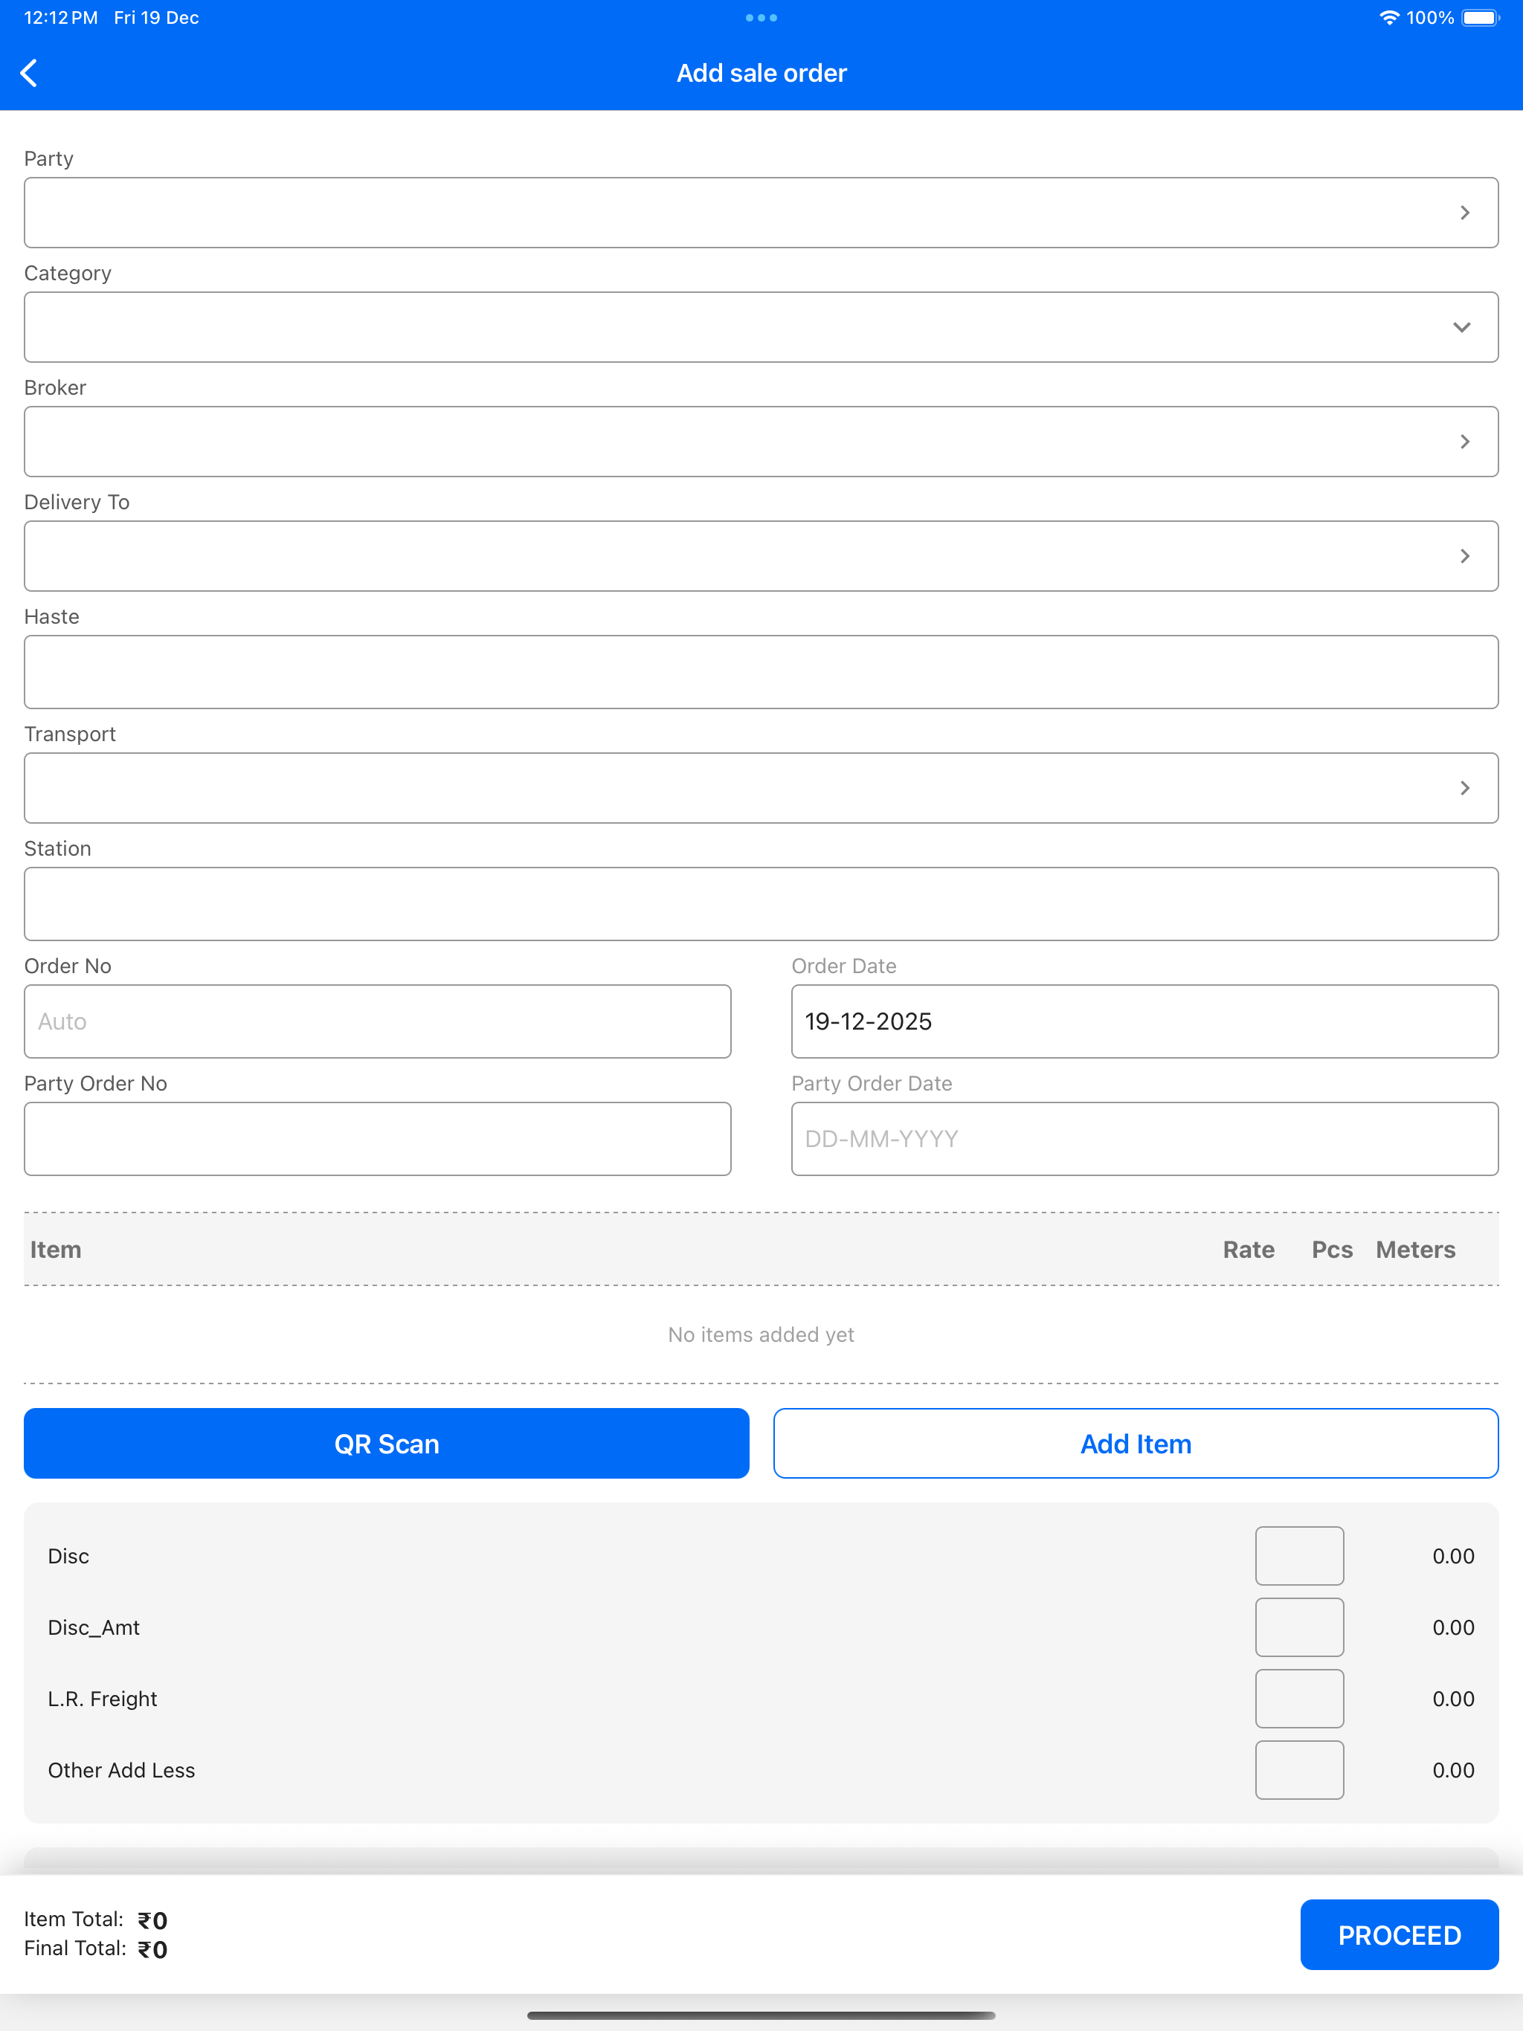
Task: Tap the Item Total amount
Action: 152,1920
